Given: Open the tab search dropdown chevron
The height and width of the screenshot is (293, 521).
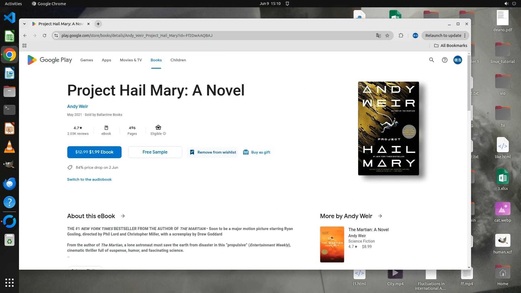Looking at the screenshot, I should (24, 24).
